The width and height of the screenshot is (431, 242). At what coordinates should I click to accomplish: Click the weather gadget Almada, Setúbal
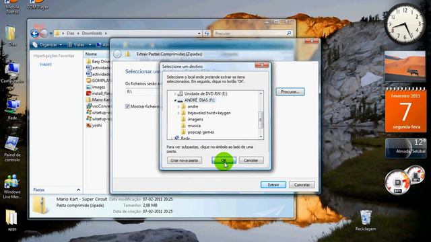(405, 148)
